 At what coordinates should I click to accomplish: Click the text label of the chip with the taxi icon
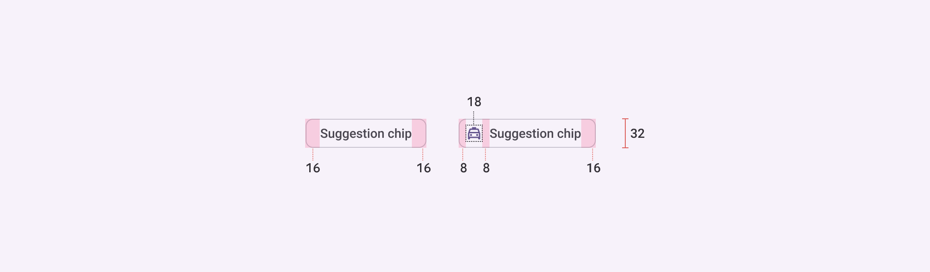[x=535, y=133]
